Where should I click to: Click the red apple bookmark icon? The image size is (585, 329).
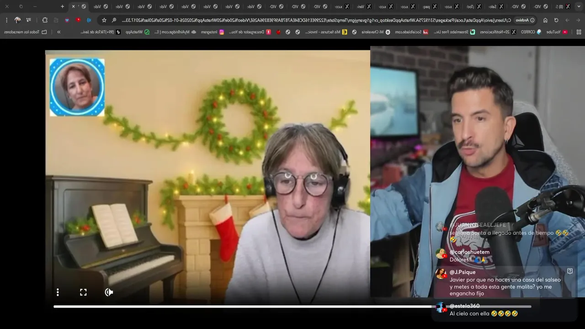point(279,32)
